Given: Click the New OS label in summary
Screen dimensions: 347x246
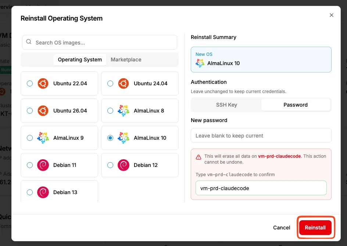Looking at the screenshot, I should 204,54.
